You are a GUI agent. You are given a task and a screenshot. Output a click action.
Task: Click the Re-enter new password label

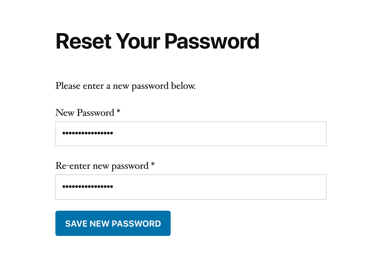coord(103,166)
